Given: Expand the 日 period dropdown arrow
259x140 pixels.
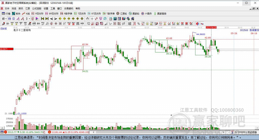Looking at the screenshot, I should 6,19.
